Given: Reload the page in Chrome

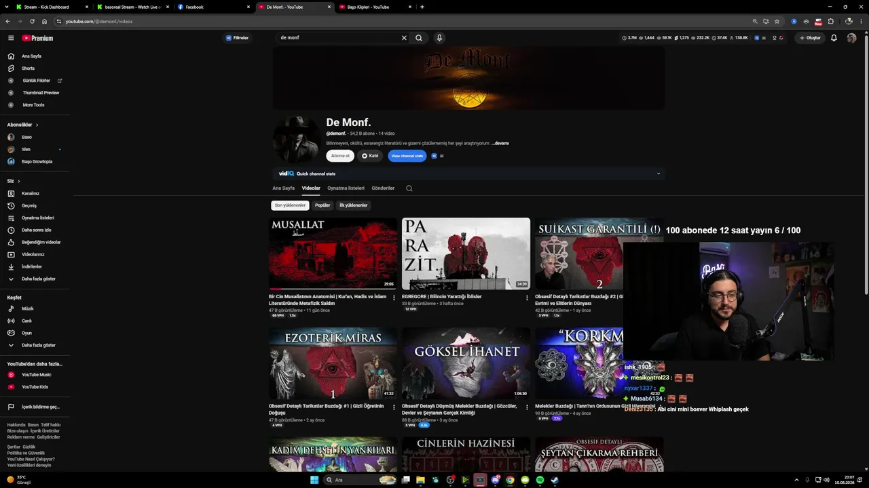Looking at the screenshot, I should (x=32, y=21).
